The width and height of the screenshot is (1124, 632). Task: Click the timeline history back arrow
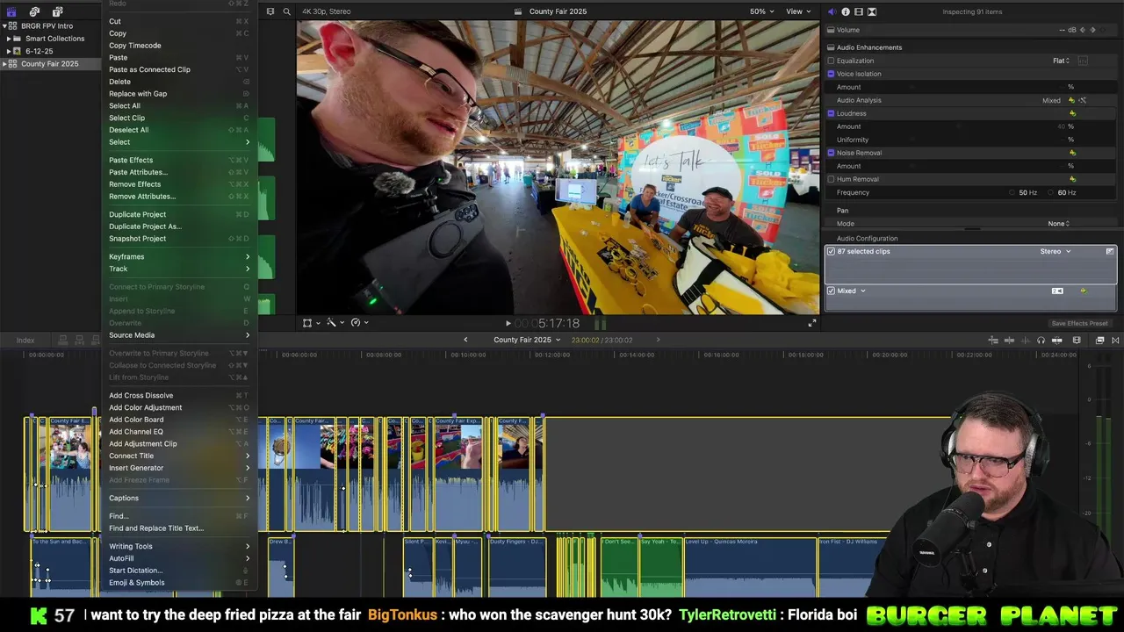465,340
